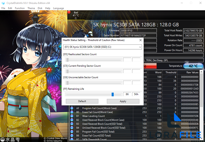Click the Program Fail Count(Worst Case) attribute name
The image size is (205, 142).
[99, 108]
